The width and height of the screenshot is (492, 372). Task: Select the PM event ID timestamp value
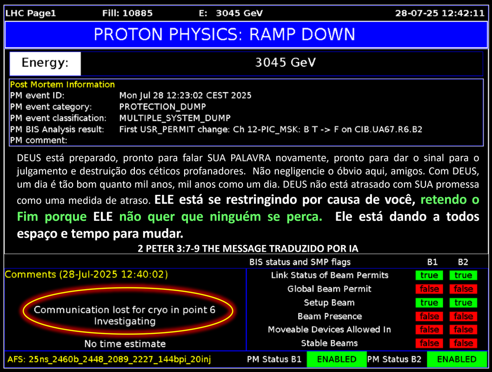click(x=185, y=95)
